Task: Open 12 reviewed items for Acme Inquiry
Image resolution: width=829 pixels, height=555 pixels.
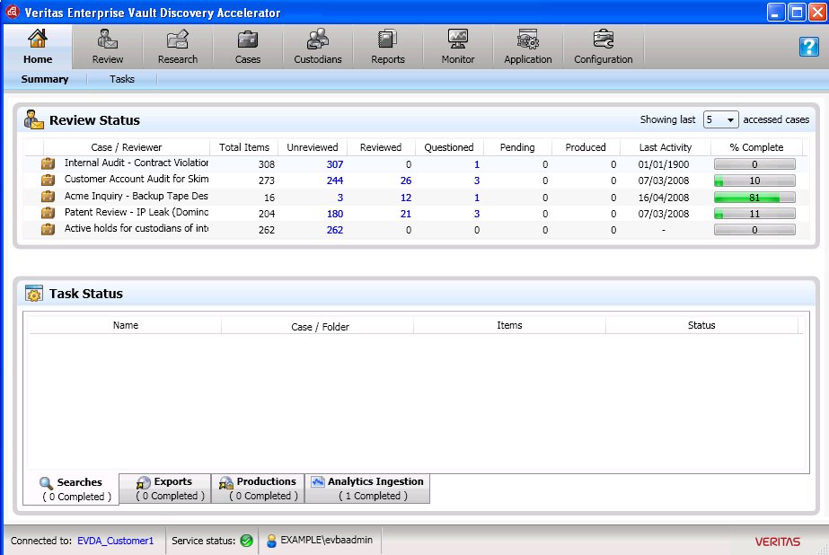Action: coord(405,198)
